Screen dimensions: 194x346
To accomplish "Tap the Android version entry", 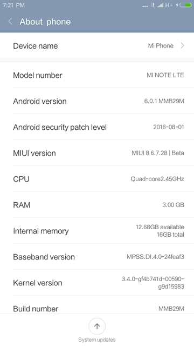I will tap(97, 101).
